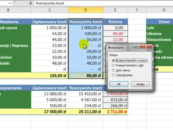This screenshot has height=130, width=173.
Task: Select the highlighted column D header
Action: coord(85,10)
